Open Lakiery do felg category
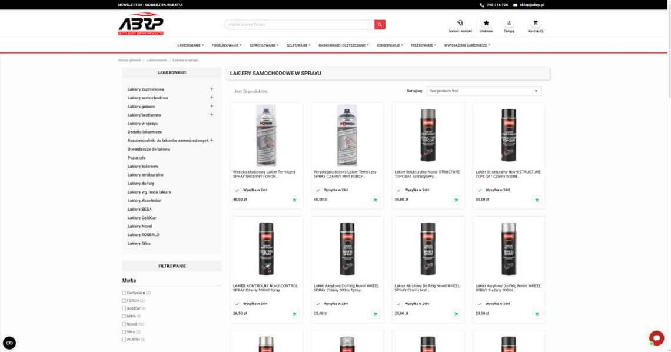The height and width of the screenshot is (352, 671). (141, 184)
